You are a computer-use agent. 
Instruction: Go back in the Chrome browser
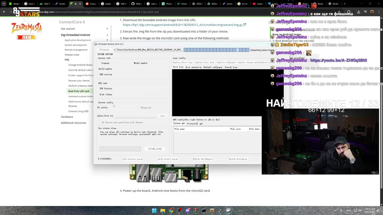pos(4,12)
